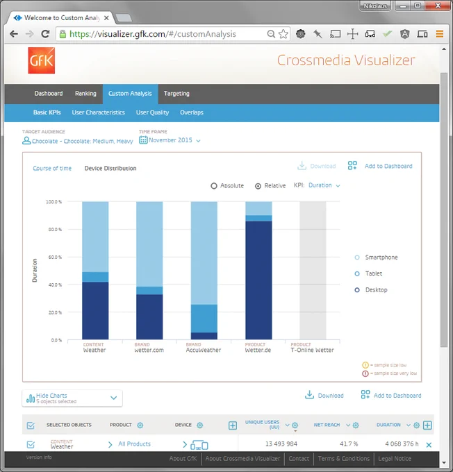Click the device icons in Weather row
The image size is (453, 472).
tap(199, 445)
